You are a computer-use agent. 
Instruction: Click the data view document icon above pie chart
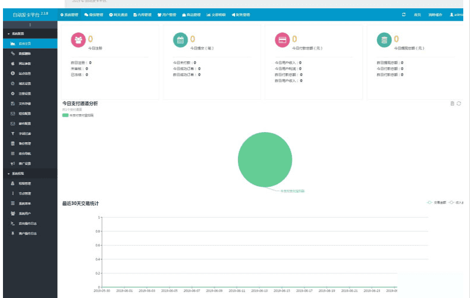[453, 103]
